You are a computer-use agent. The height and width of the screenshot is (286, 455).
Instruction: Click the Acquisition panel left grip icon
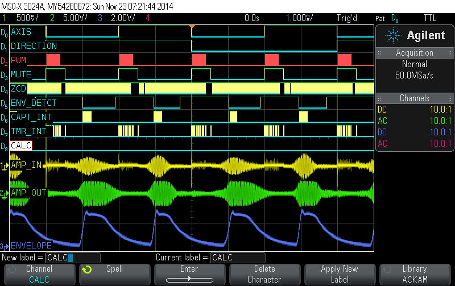tap(379, 53)
